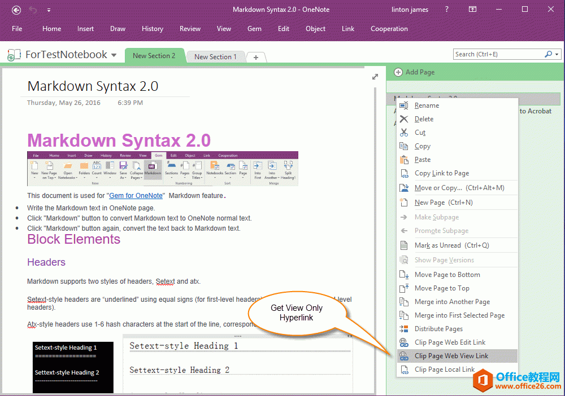Select "Clip Page Web View Link" from the menu
Screen dimensions: 565x396
pos(450,355)
